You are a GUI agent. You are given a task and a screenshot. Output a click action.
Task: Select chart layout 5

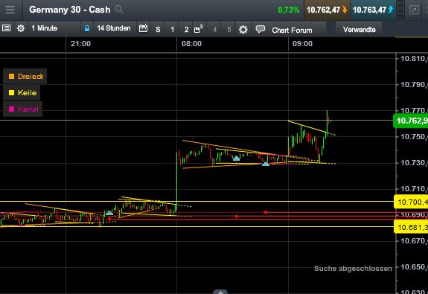coord(229,29)
